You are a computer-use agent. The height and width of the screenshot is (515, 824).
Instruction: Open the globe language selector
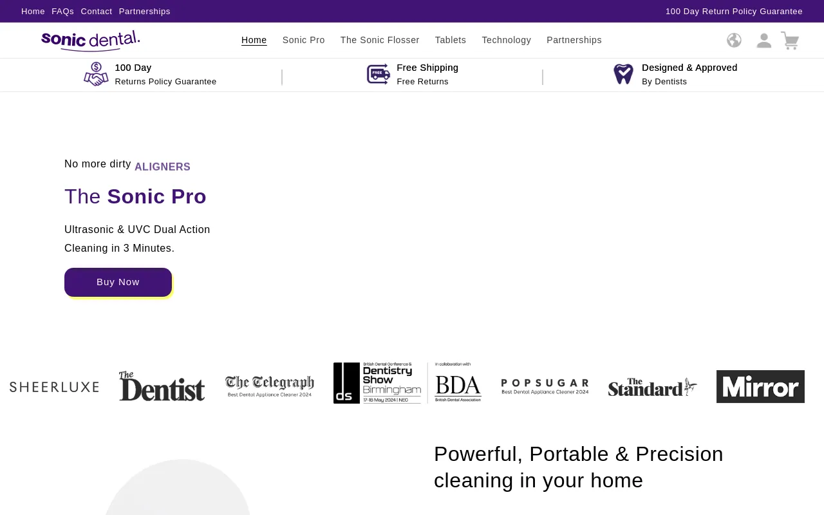pyautogui.click(x=734, y=41)
